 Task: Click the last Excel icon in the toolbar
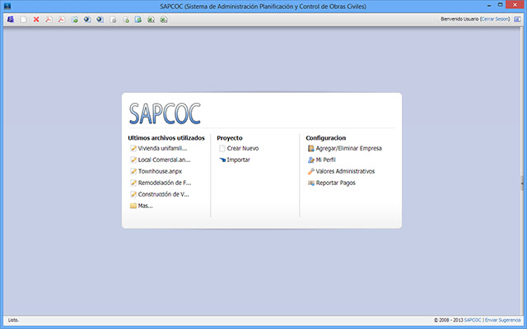coord(164,20)
